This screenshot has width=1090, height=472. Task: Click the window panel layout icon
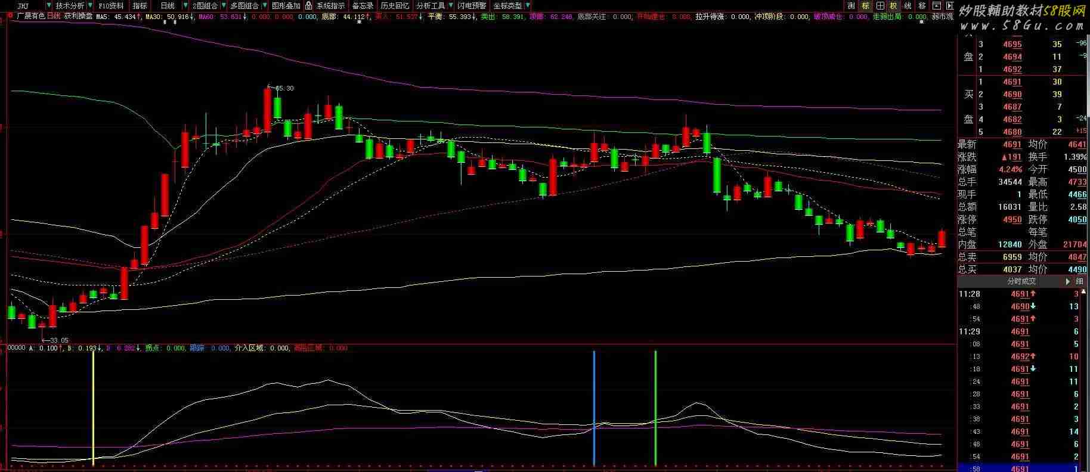936,5
